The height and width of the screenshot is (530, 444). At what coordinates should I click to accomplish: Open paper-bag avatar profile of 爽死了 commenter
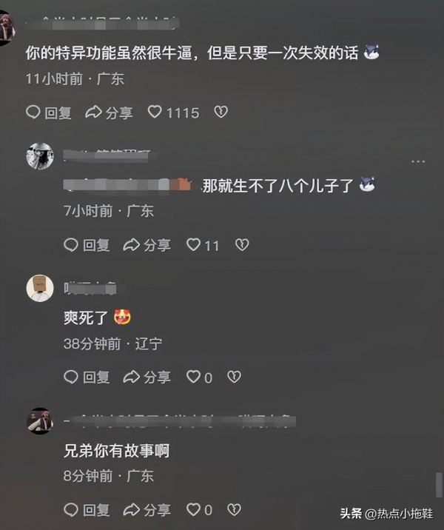[x=40, y=289]
